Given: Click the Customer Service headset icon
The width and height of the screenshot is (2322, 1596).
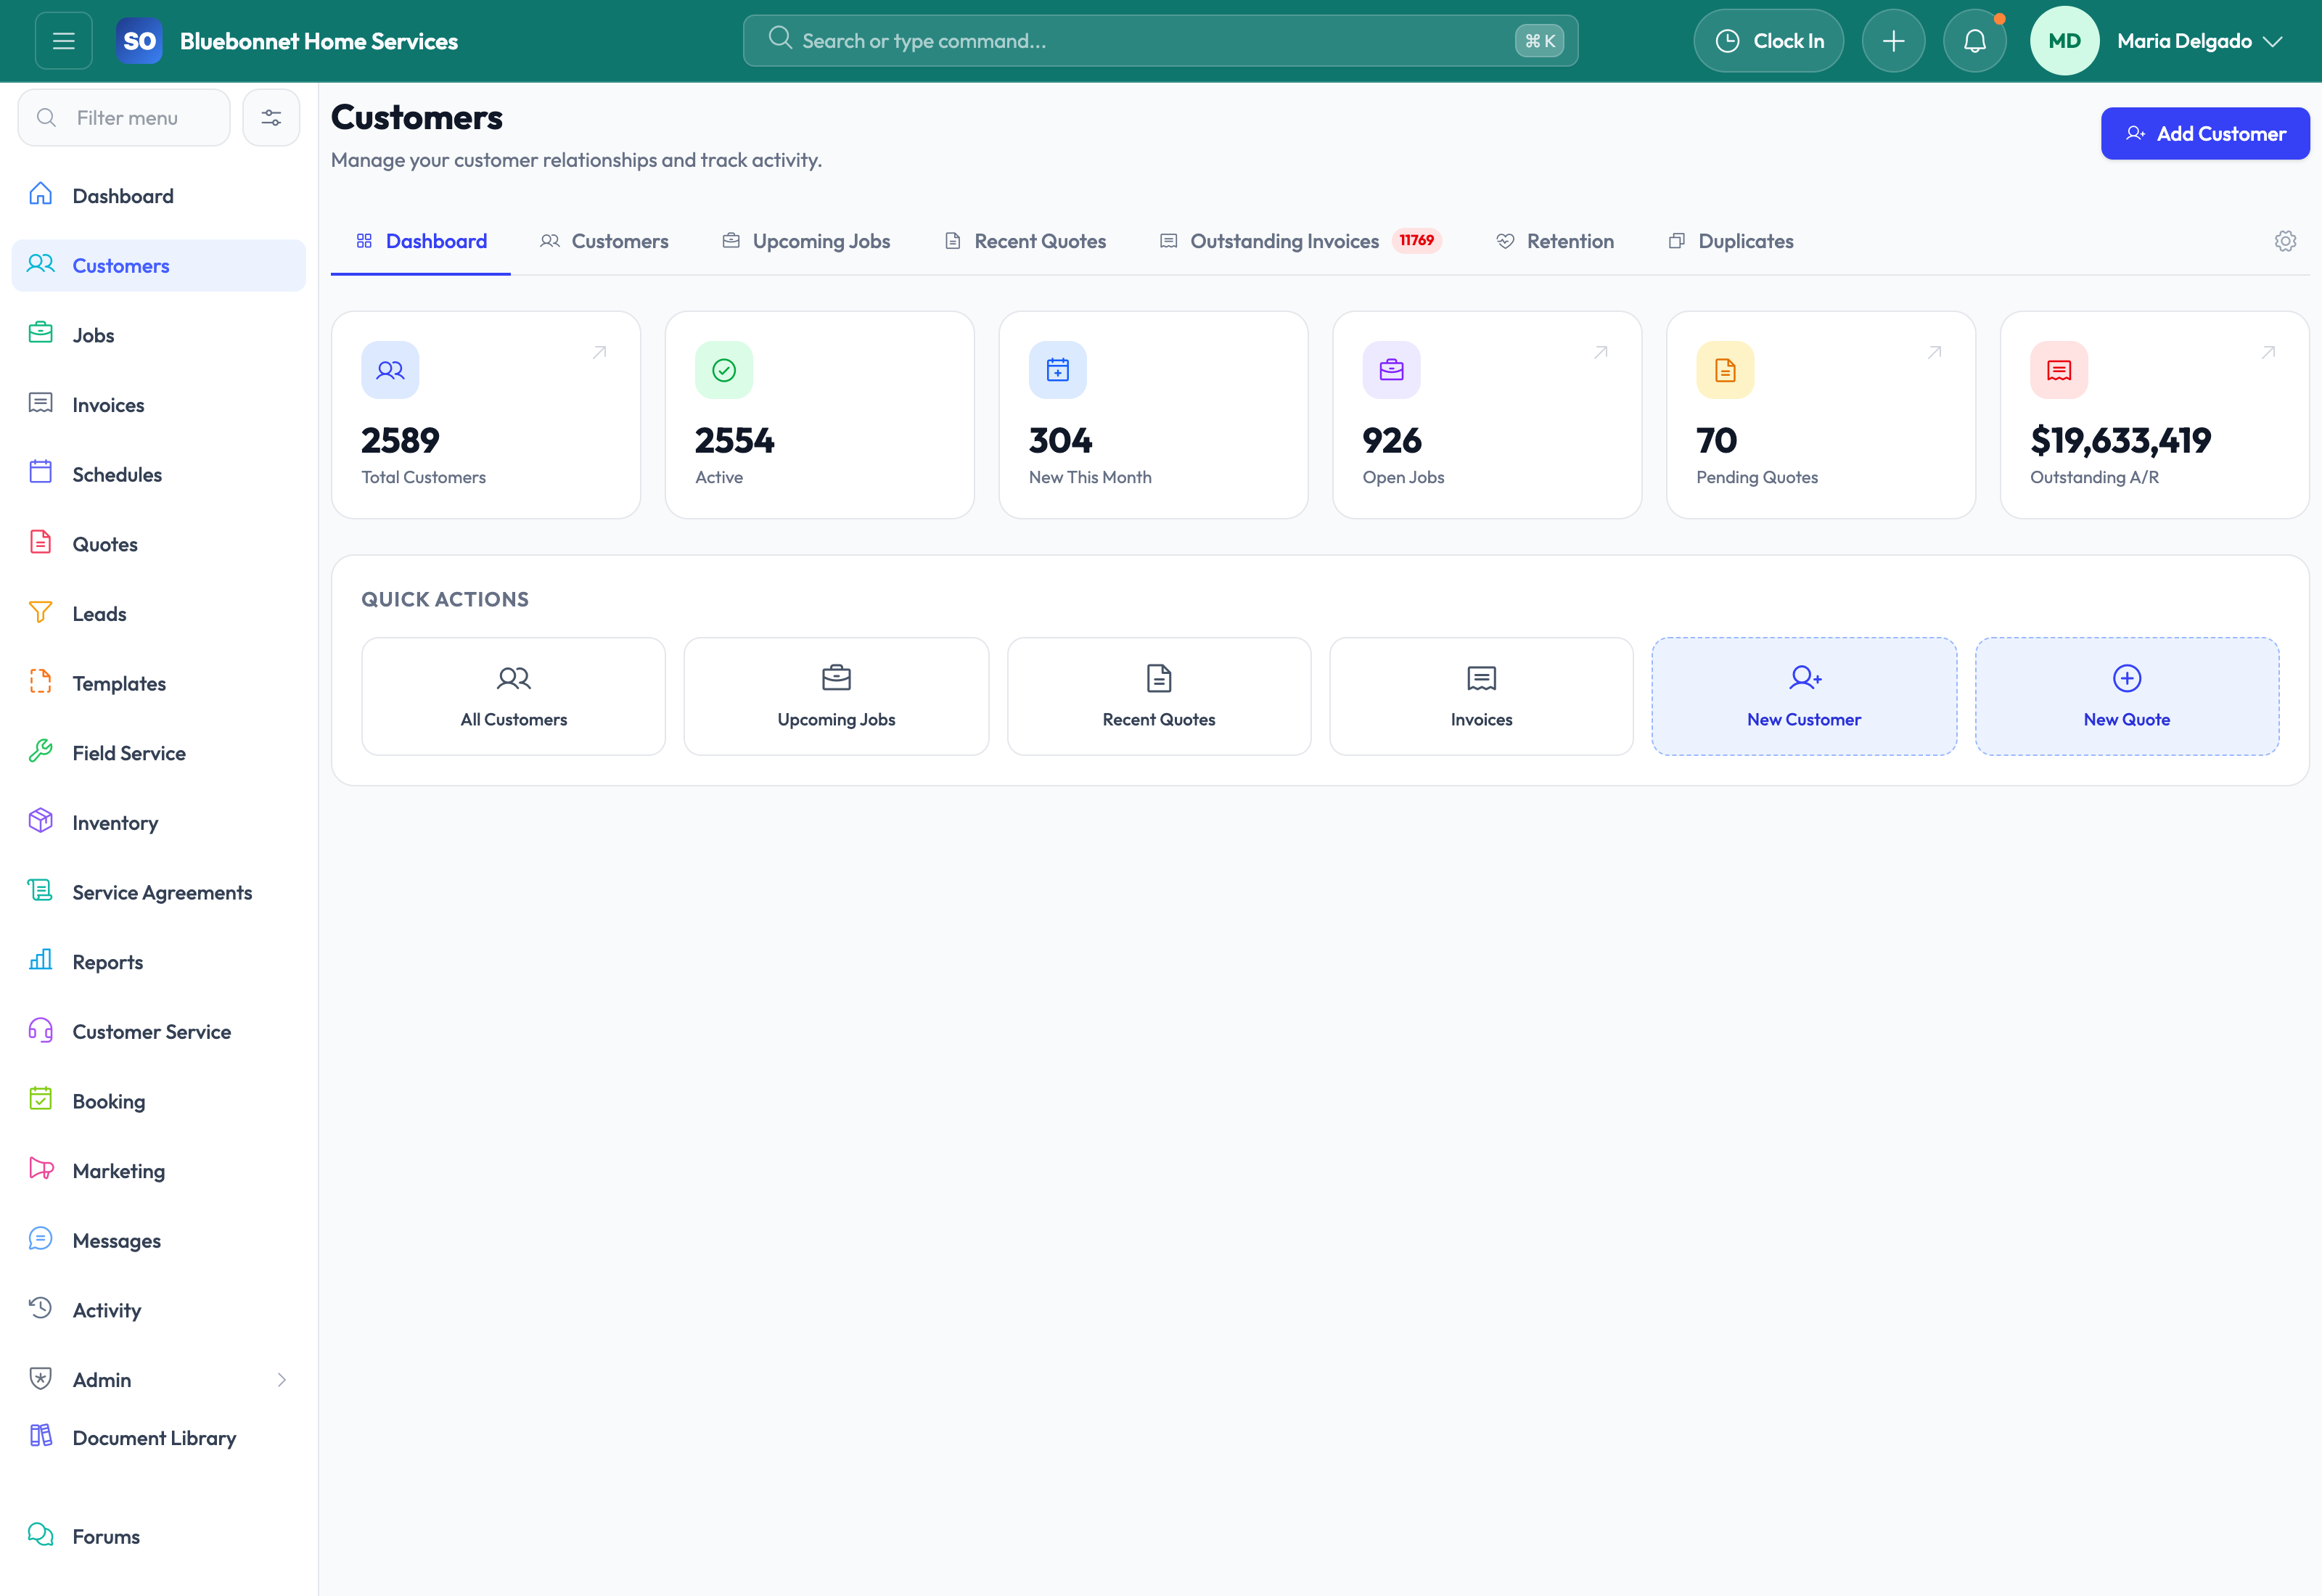Looking at the screenshot, I should point(41,1030).
